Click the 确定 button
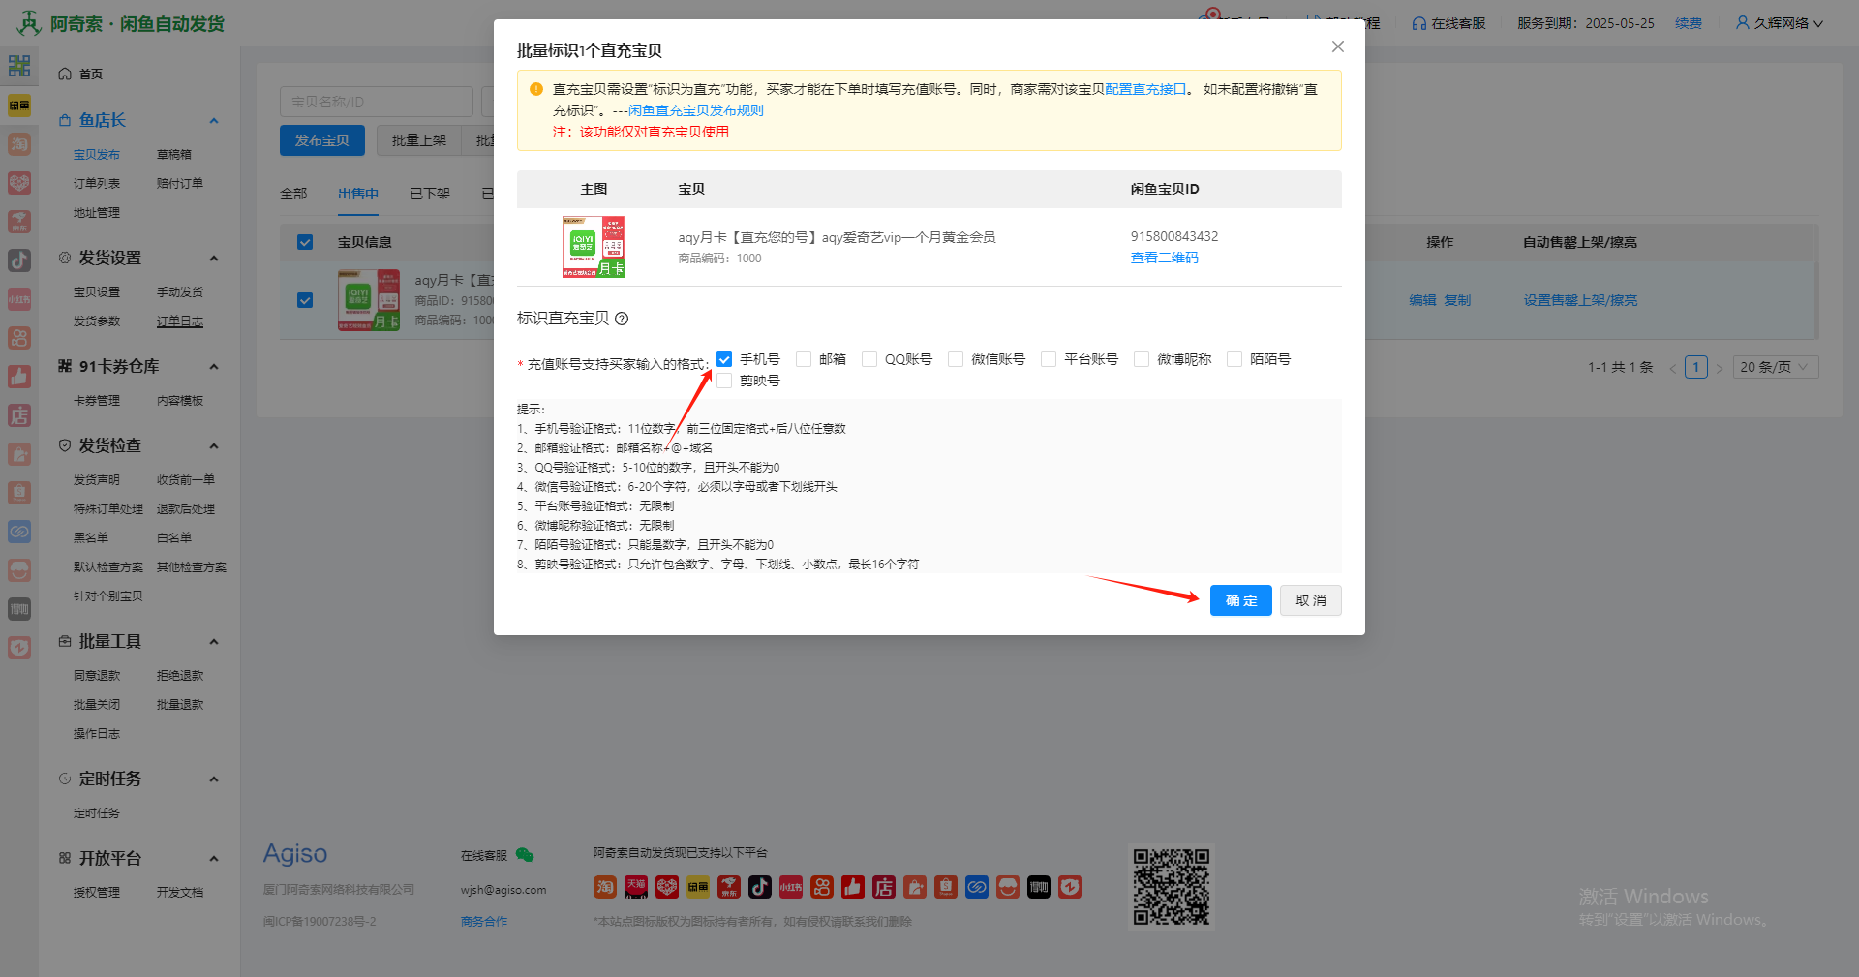This screenshot has width=1859, height=977. (1241, 600)
